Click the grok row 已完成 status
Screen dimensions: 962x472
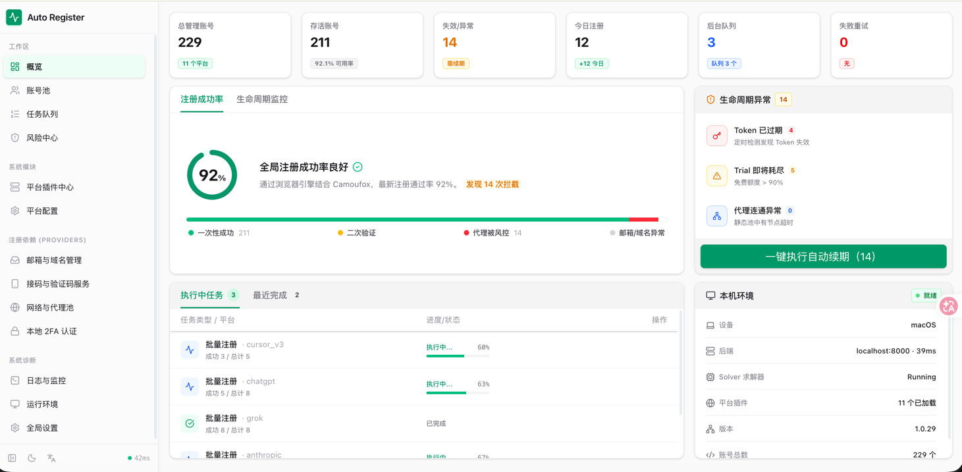pyautogui.click(x=436, y=424)
